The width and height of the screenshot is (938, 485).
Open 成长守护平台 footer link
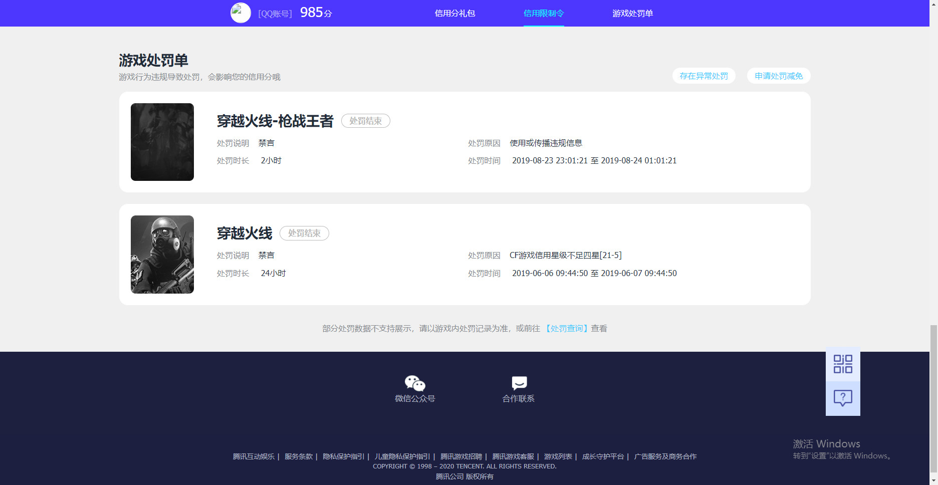click(x=603, y=456)
